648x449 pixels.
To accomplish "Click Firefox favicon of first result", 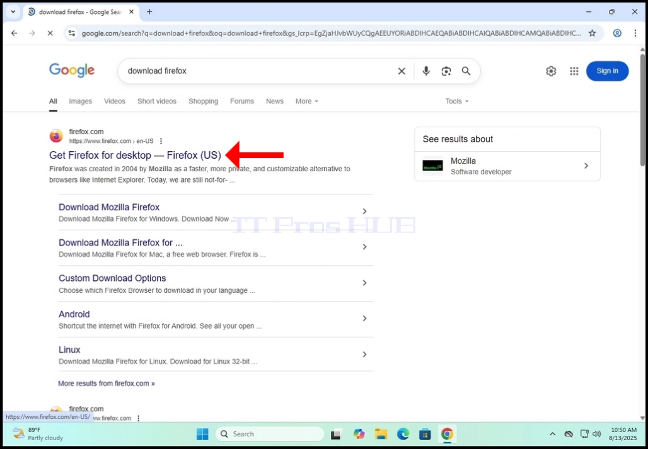I will [56, 136].
